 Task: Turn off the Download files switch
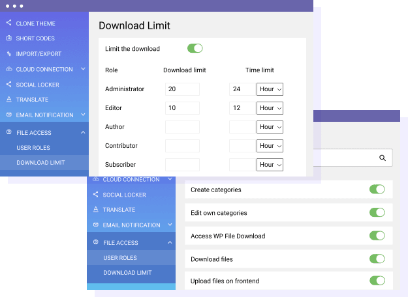377,259
